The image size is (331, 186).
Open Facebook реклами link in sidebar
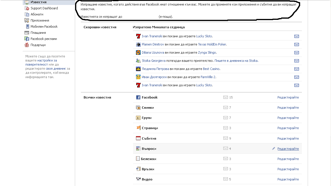pyautogui.click(x=44, y=39)
